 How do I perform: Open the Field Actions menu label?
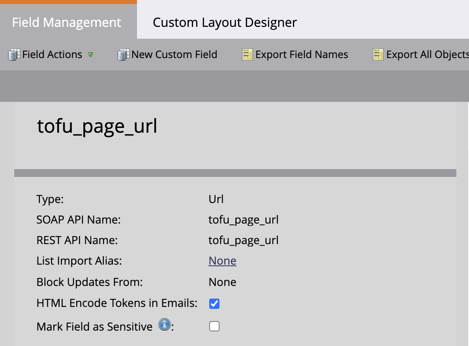point(52,55)
